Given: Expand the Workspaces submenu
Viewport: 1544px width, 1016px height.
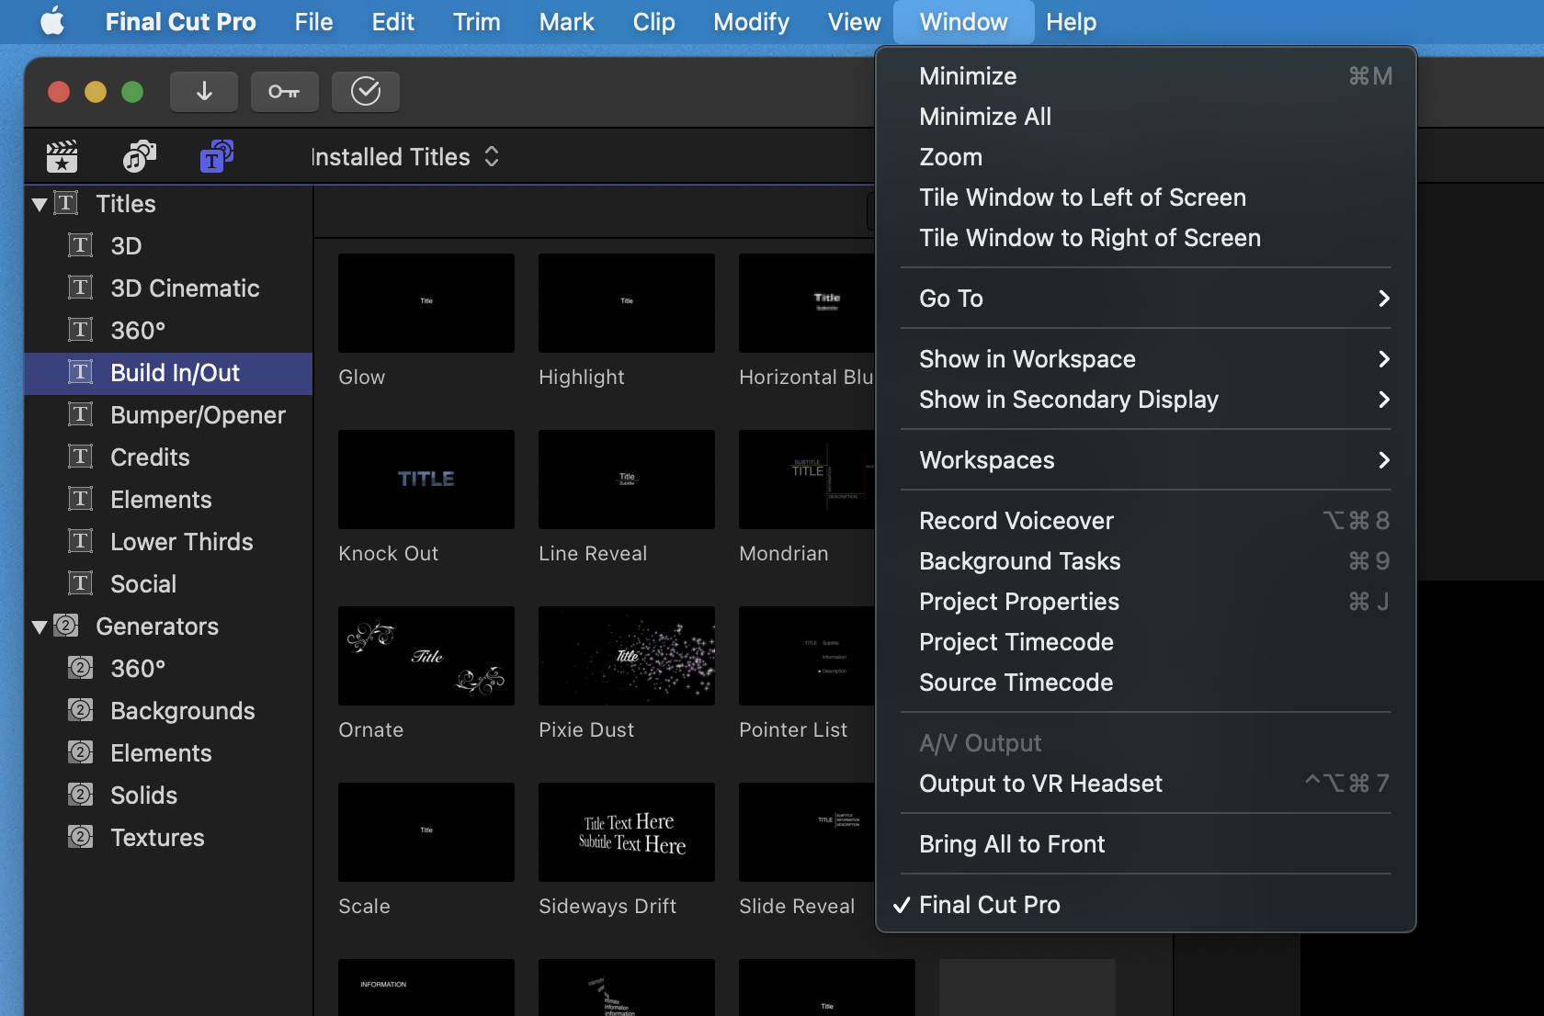Looking at the screenshot, I should (1146, 460).
